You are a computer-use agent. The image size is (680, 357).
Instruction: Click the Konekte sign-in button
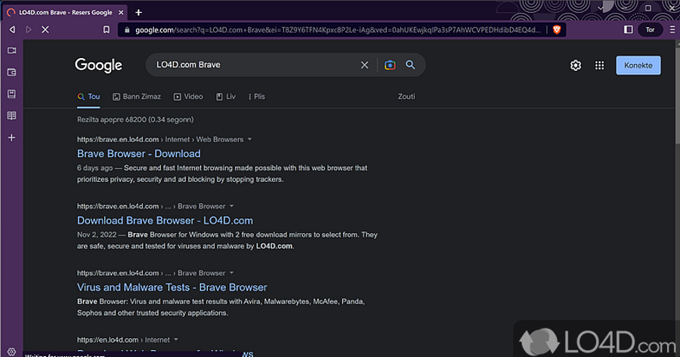coord(638,66)
